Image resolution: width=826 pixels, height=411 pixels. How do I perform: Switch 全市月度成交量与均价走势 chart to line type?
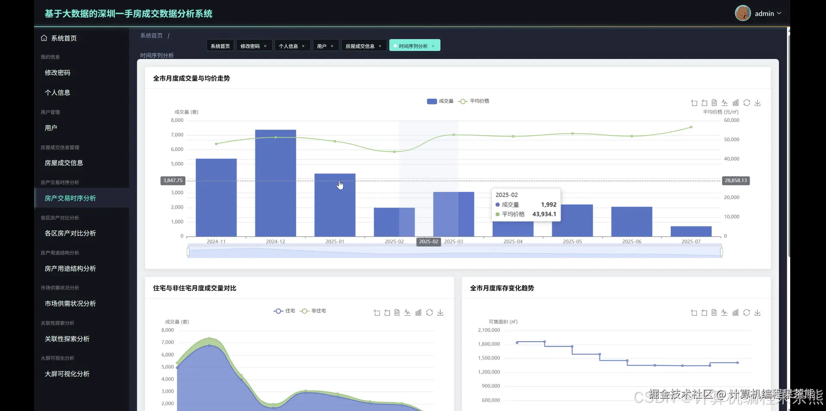725,103
